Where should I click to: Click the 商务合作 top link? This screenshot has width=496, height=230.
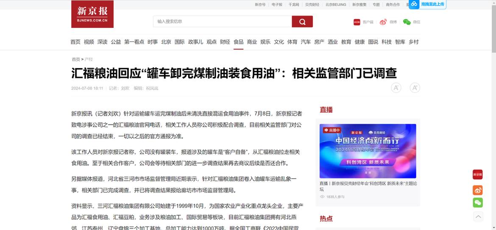point(393,5)
